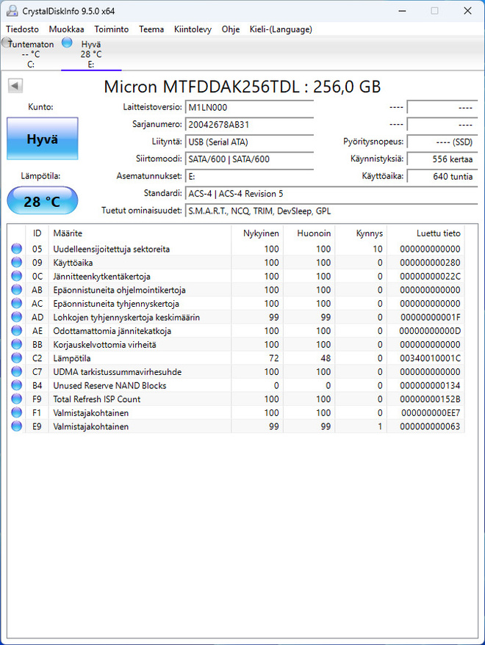Select row Jännitteenkytkentäkertoja
The image size is (485, 645).
click(236, 276)
